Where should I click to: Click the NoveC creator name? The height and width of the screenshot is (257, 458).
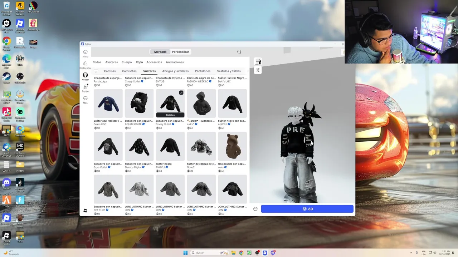191,167
